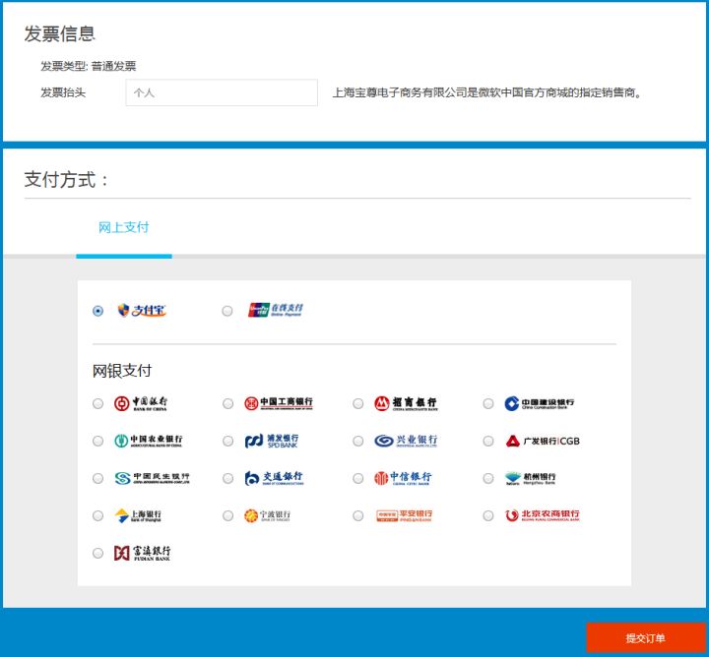Click the 平安银行 logo
Screen dimensions: 709x657
click(405, 515)
